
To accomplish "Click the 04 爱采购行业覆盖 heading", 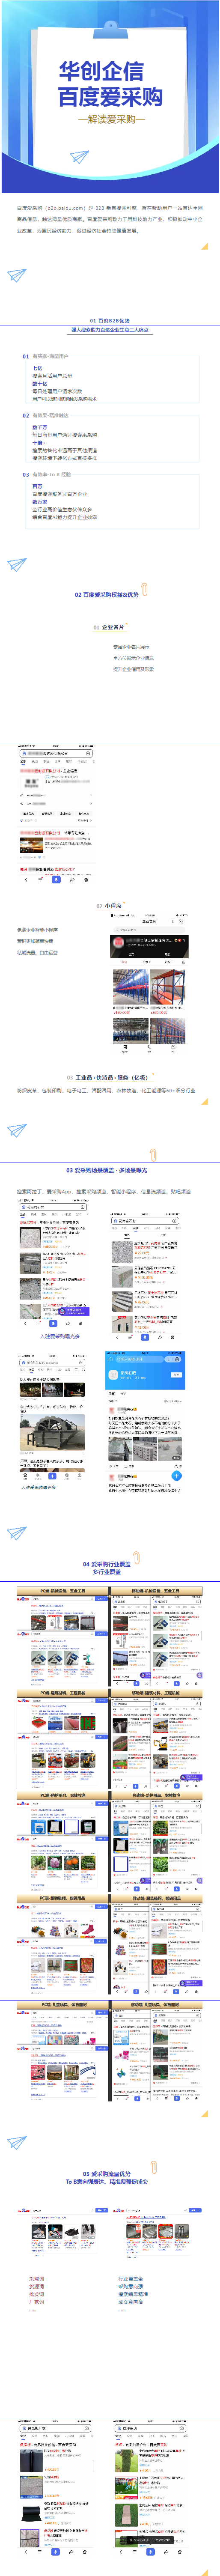I will 107,1564.
